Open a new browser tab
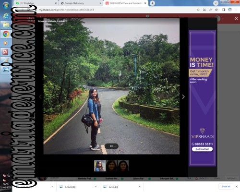Viewport: 240px width, 192px height. click(x=152, y=3)
